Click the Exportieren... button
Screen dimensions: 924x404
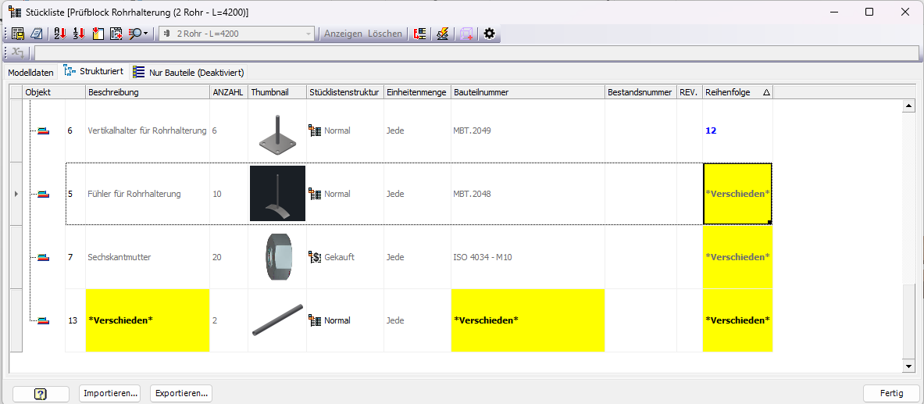point(181,393)
